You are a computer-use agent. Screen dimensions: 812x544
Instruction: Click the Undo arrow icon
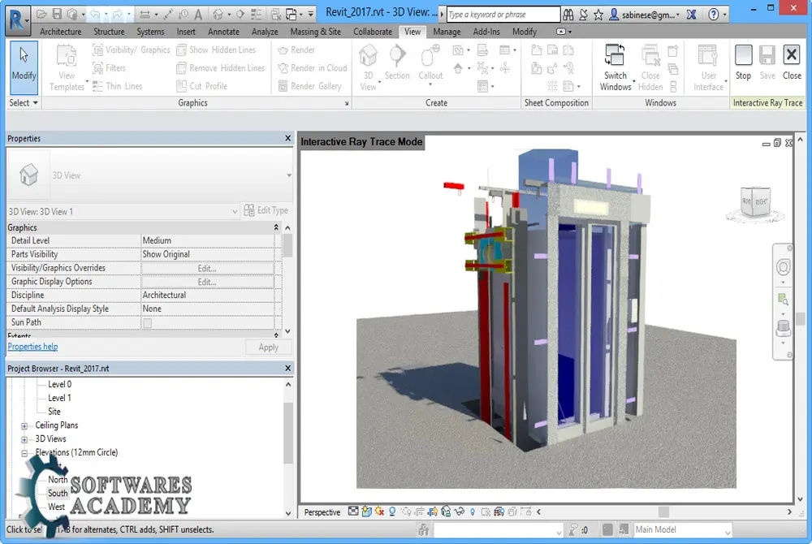pyautogui.click(x=95, y=14)
